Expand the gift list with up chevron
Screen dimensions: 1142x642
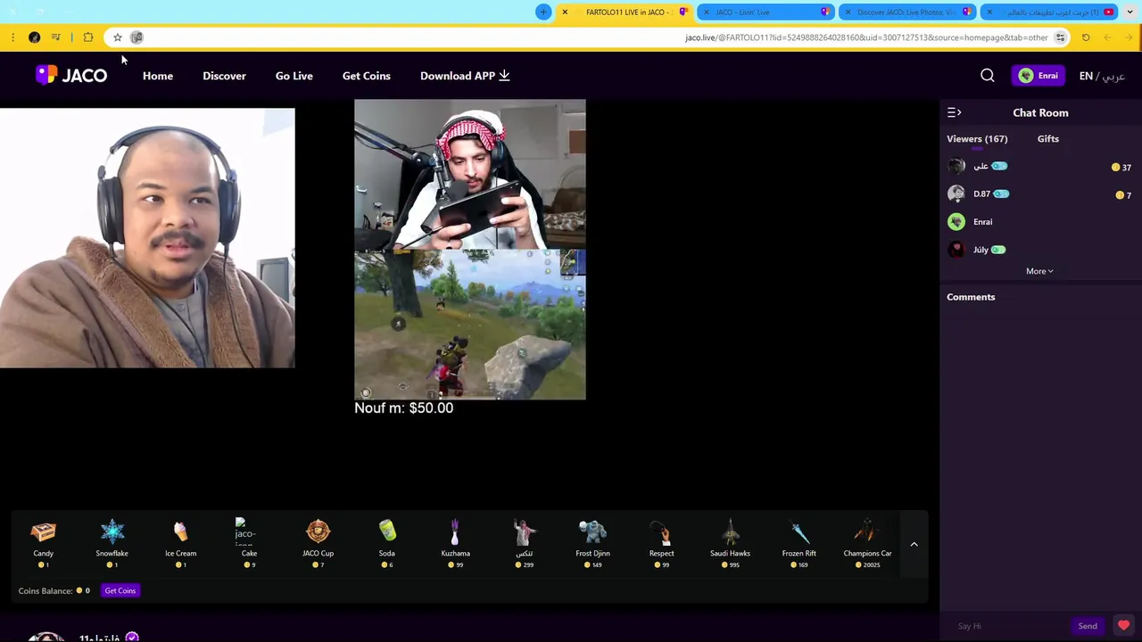click(x=914, y=544)
